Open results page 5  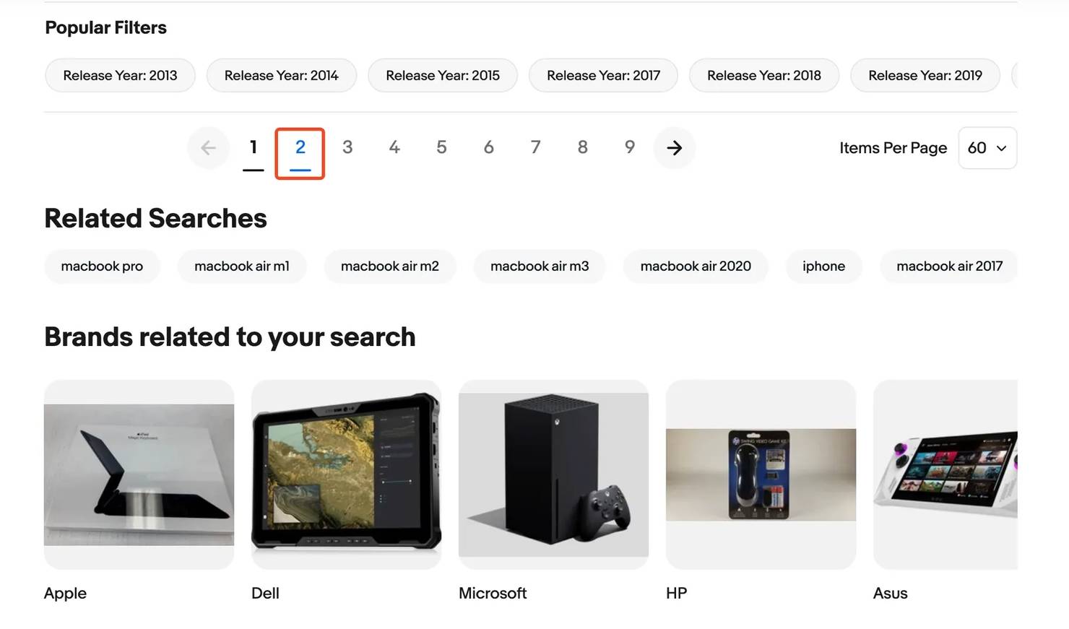441,147
